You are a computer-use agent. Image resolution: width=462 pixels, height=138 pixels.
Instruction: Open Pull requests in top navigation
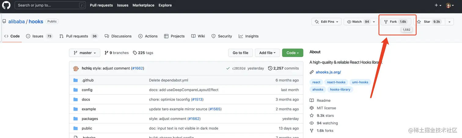pos(101,5)
